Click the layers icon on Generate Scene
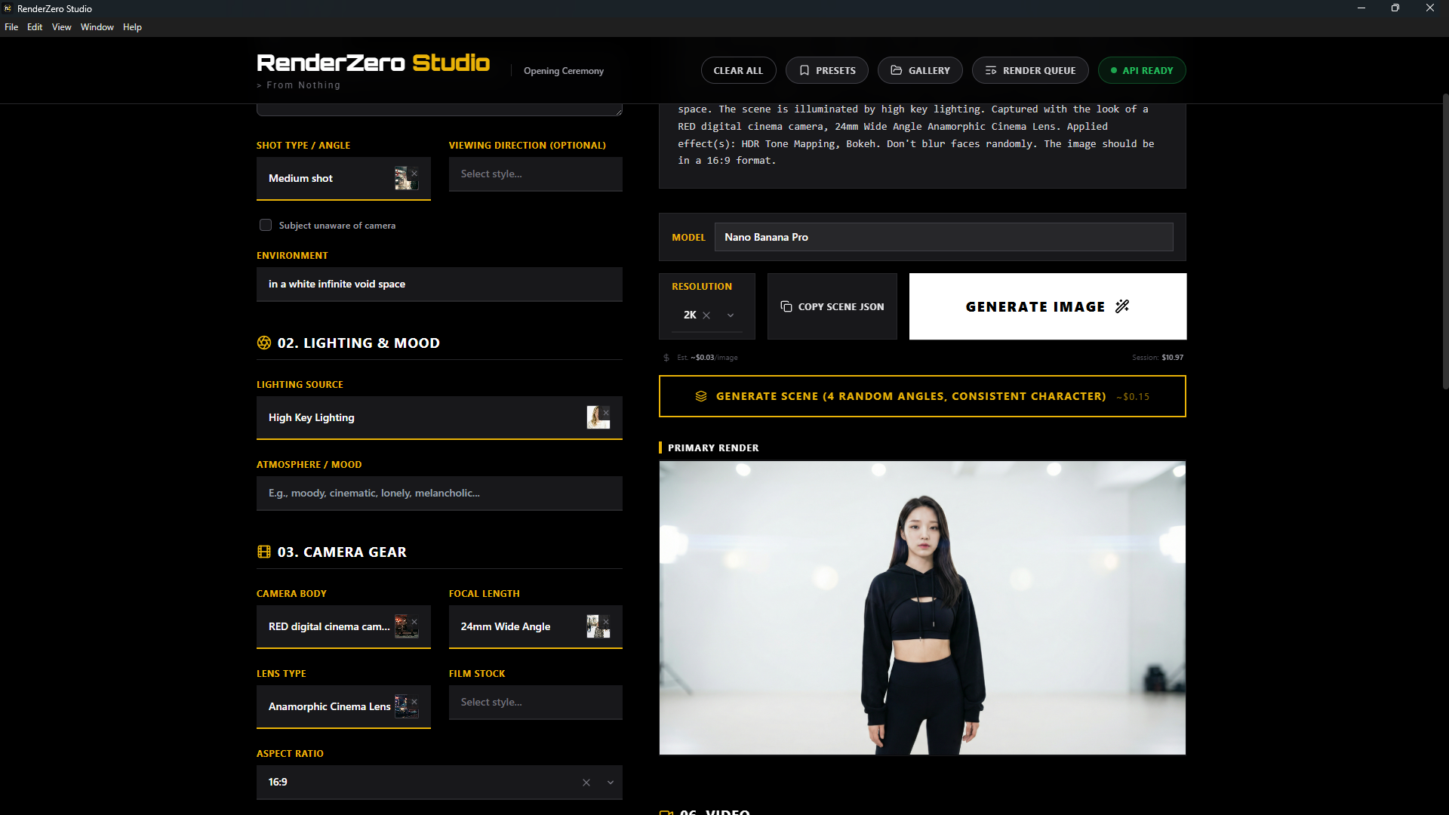This screenshot has height=815, width=1449. tap(702, 396)
